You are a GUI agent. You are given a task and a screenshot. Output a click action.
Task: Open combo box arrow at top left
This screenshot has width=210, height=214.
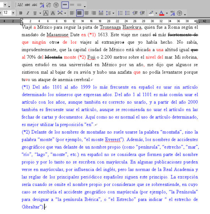5,5
